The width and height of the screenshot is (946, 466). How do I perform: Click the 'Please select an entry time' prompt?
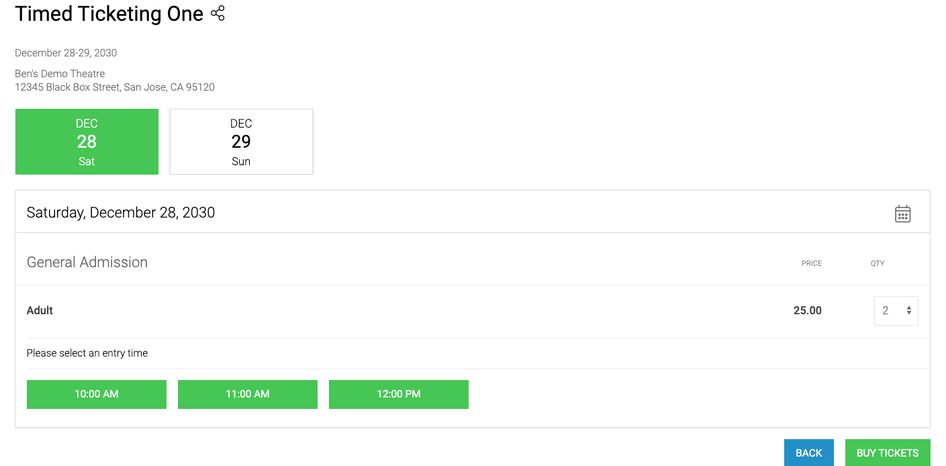click(x=87, y=353)
